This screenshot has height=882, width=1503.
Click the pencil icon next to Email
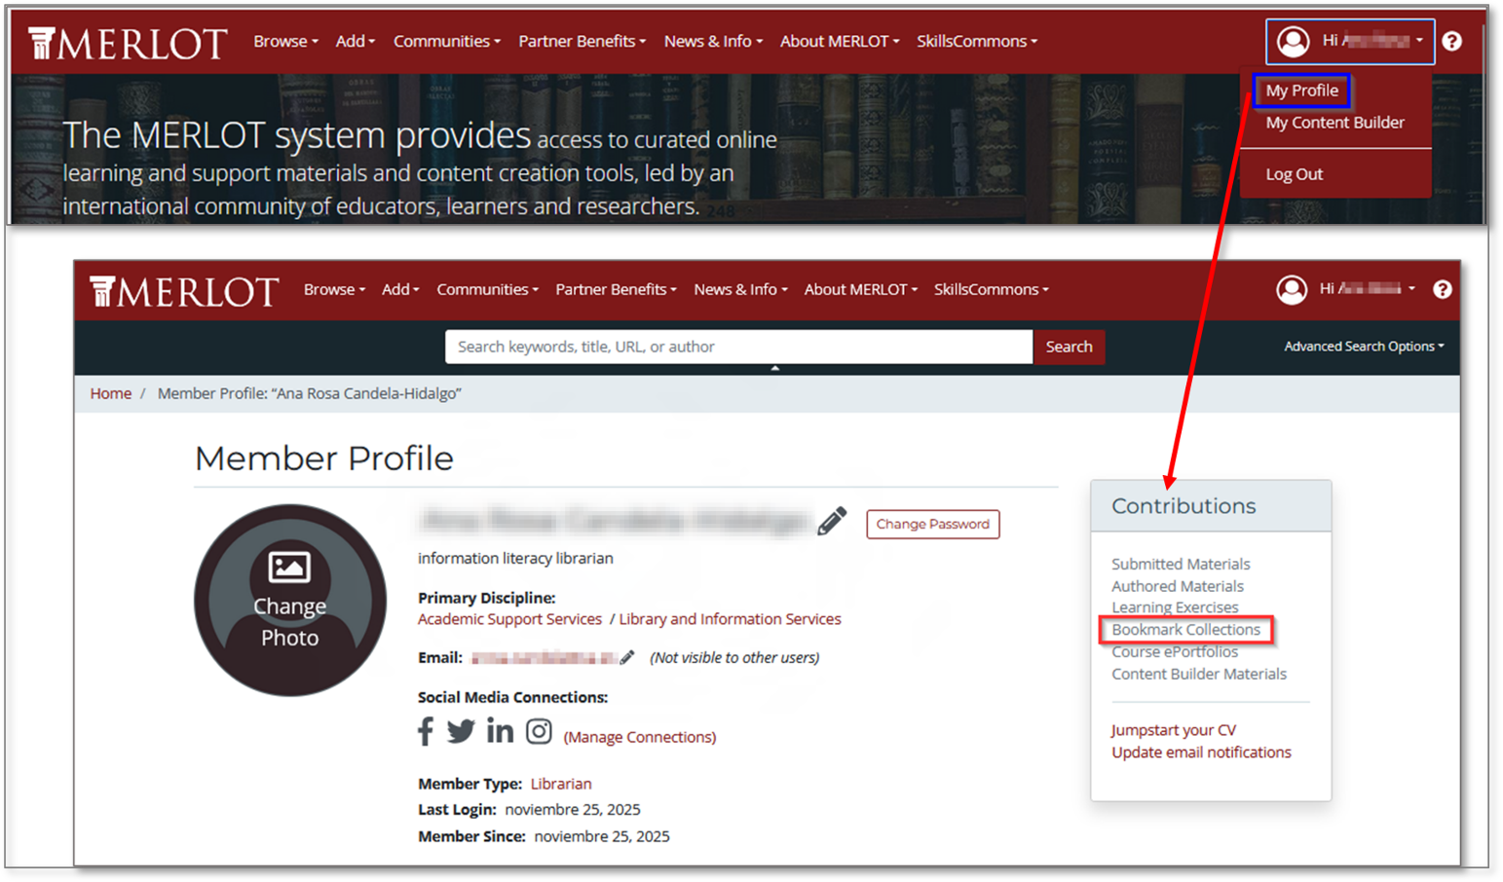627,658
